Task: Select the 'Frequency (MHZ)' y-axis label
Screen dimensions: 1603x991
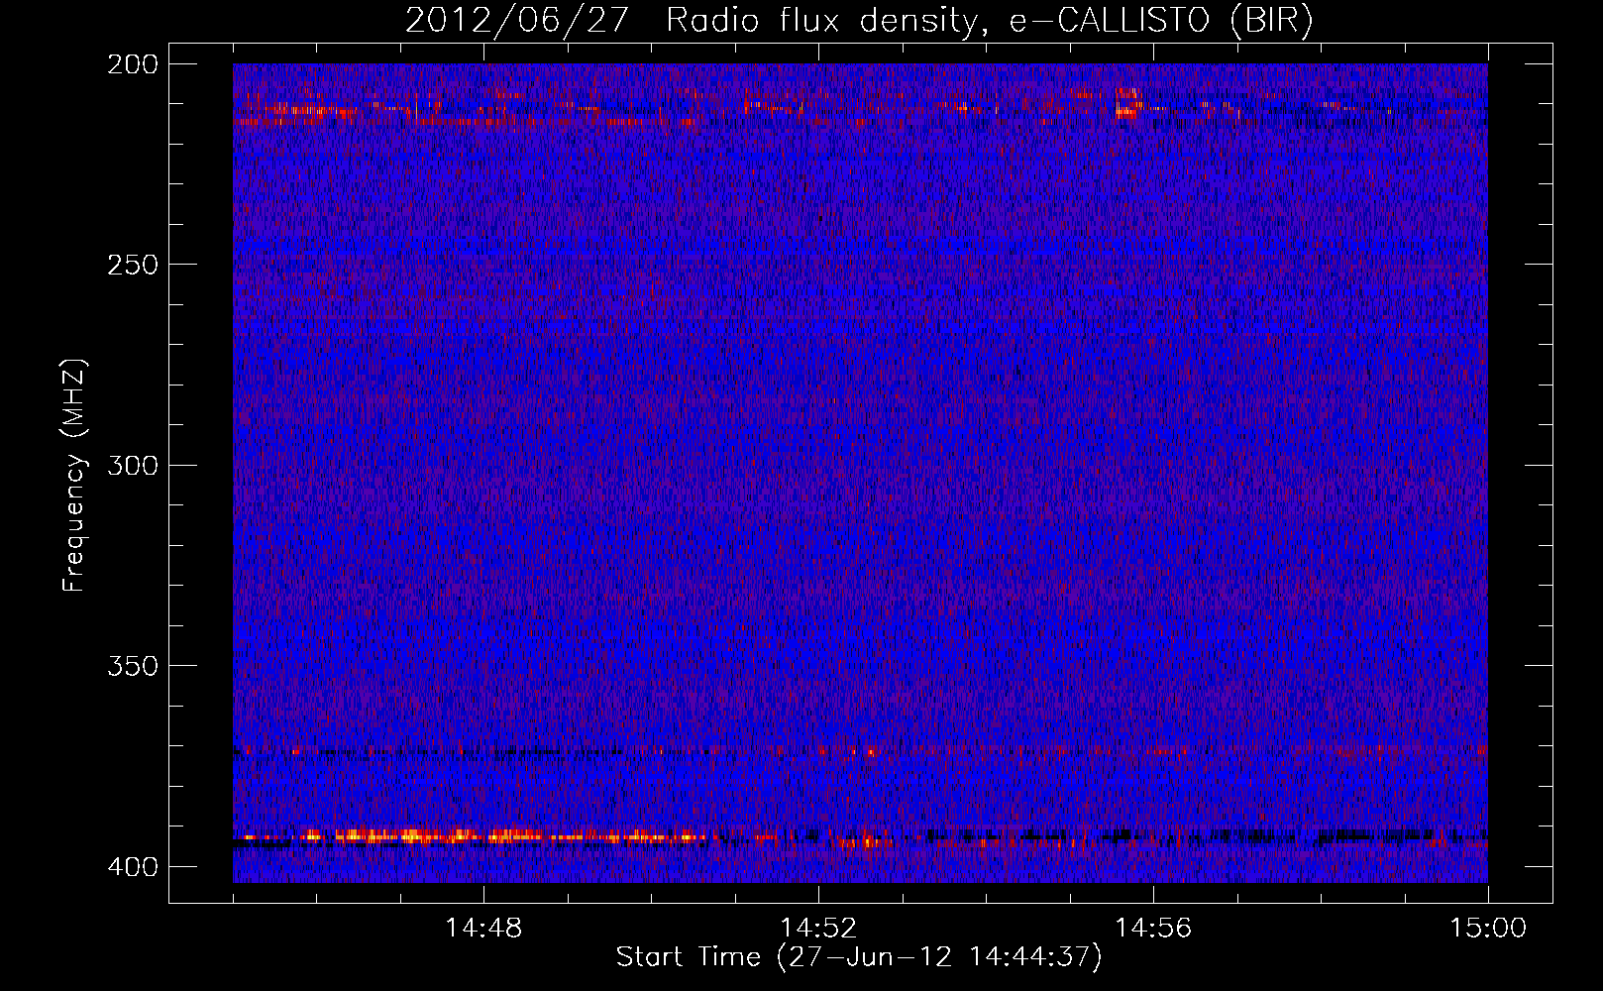Action: (x=74, y=475)
